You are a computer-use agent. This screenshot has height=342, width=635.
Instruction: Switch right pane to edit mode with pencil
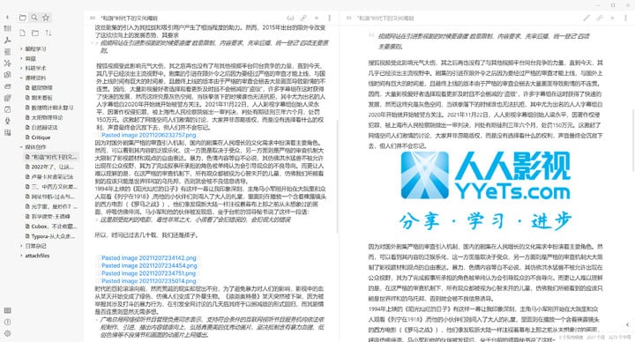tap(586, 19)
